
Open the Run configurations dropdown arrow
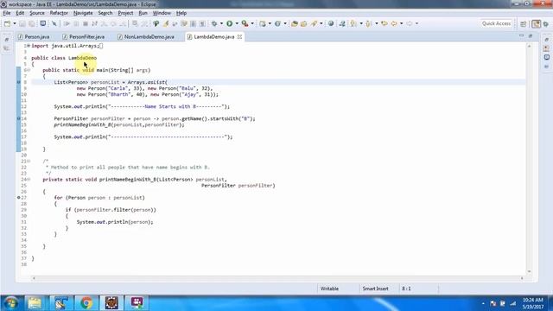pyautogui.click(x=237, y=23)
